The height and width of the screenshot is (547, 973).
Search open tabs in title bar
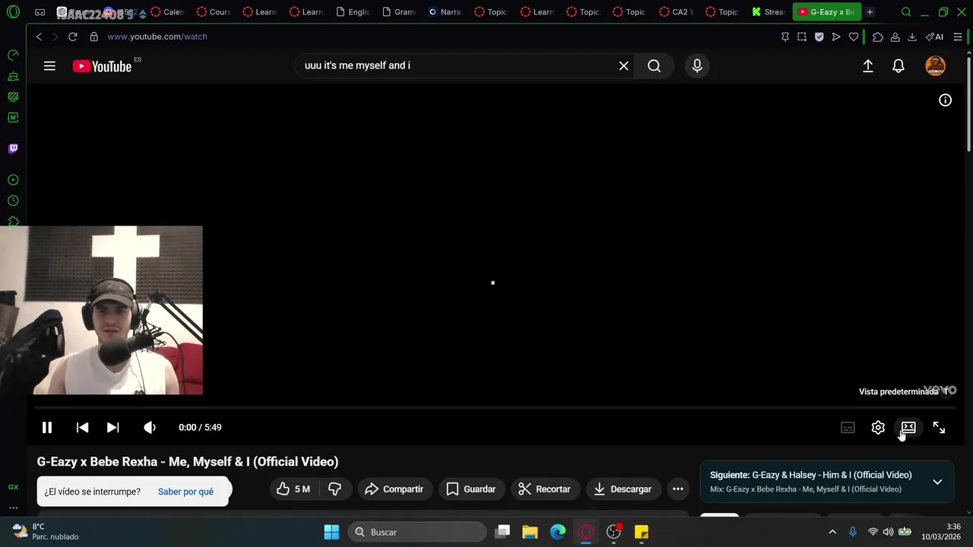(906, 12)
